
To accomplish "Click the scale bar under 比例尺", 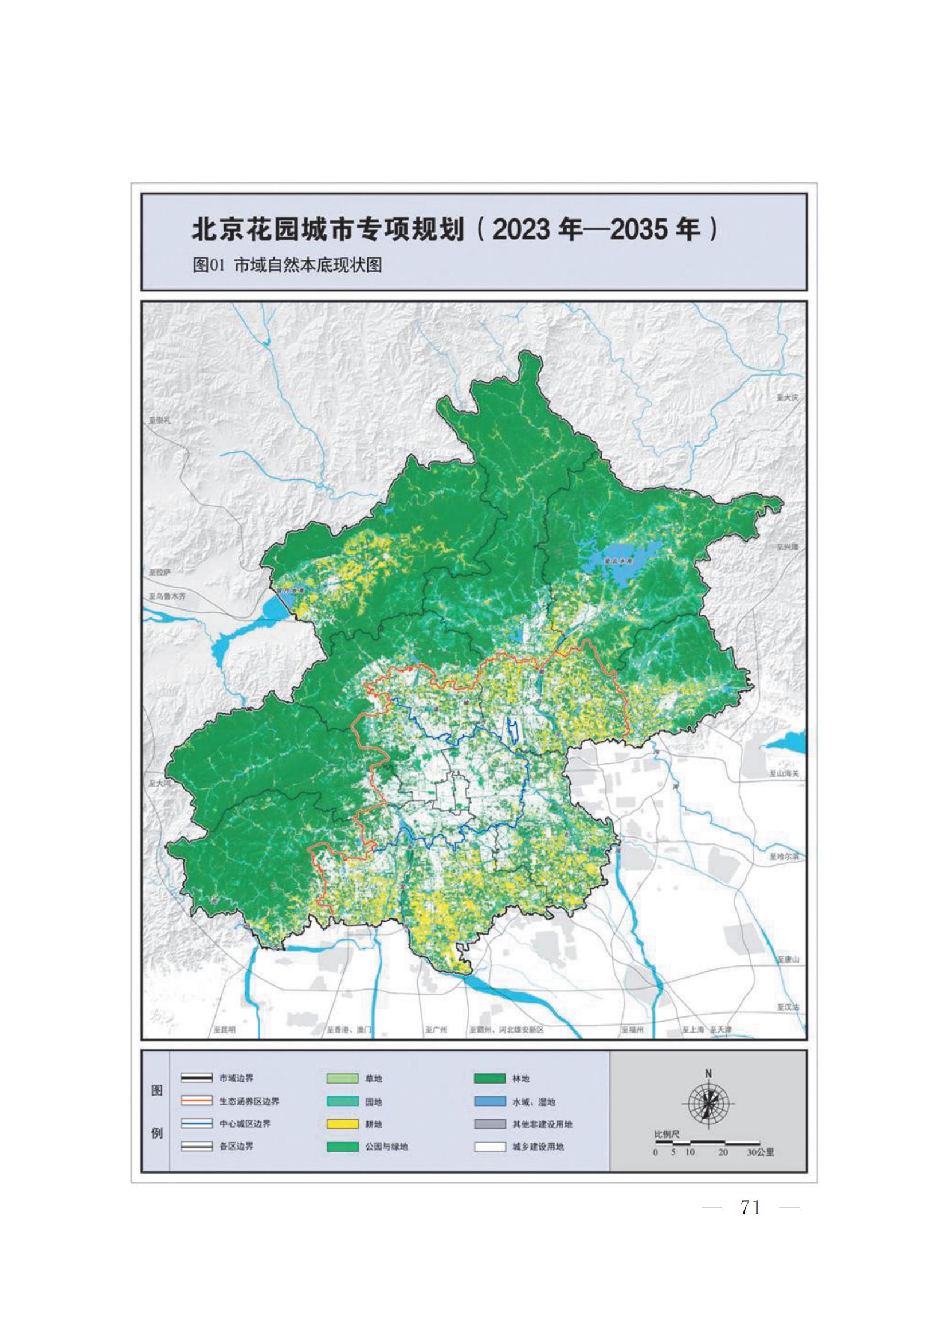I will coord(707,1142).
